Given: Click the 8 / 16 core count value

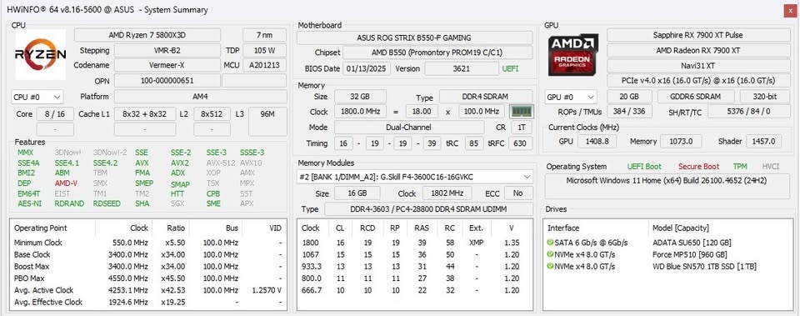Looking at the screenshot, I should [x=55, y=114].
